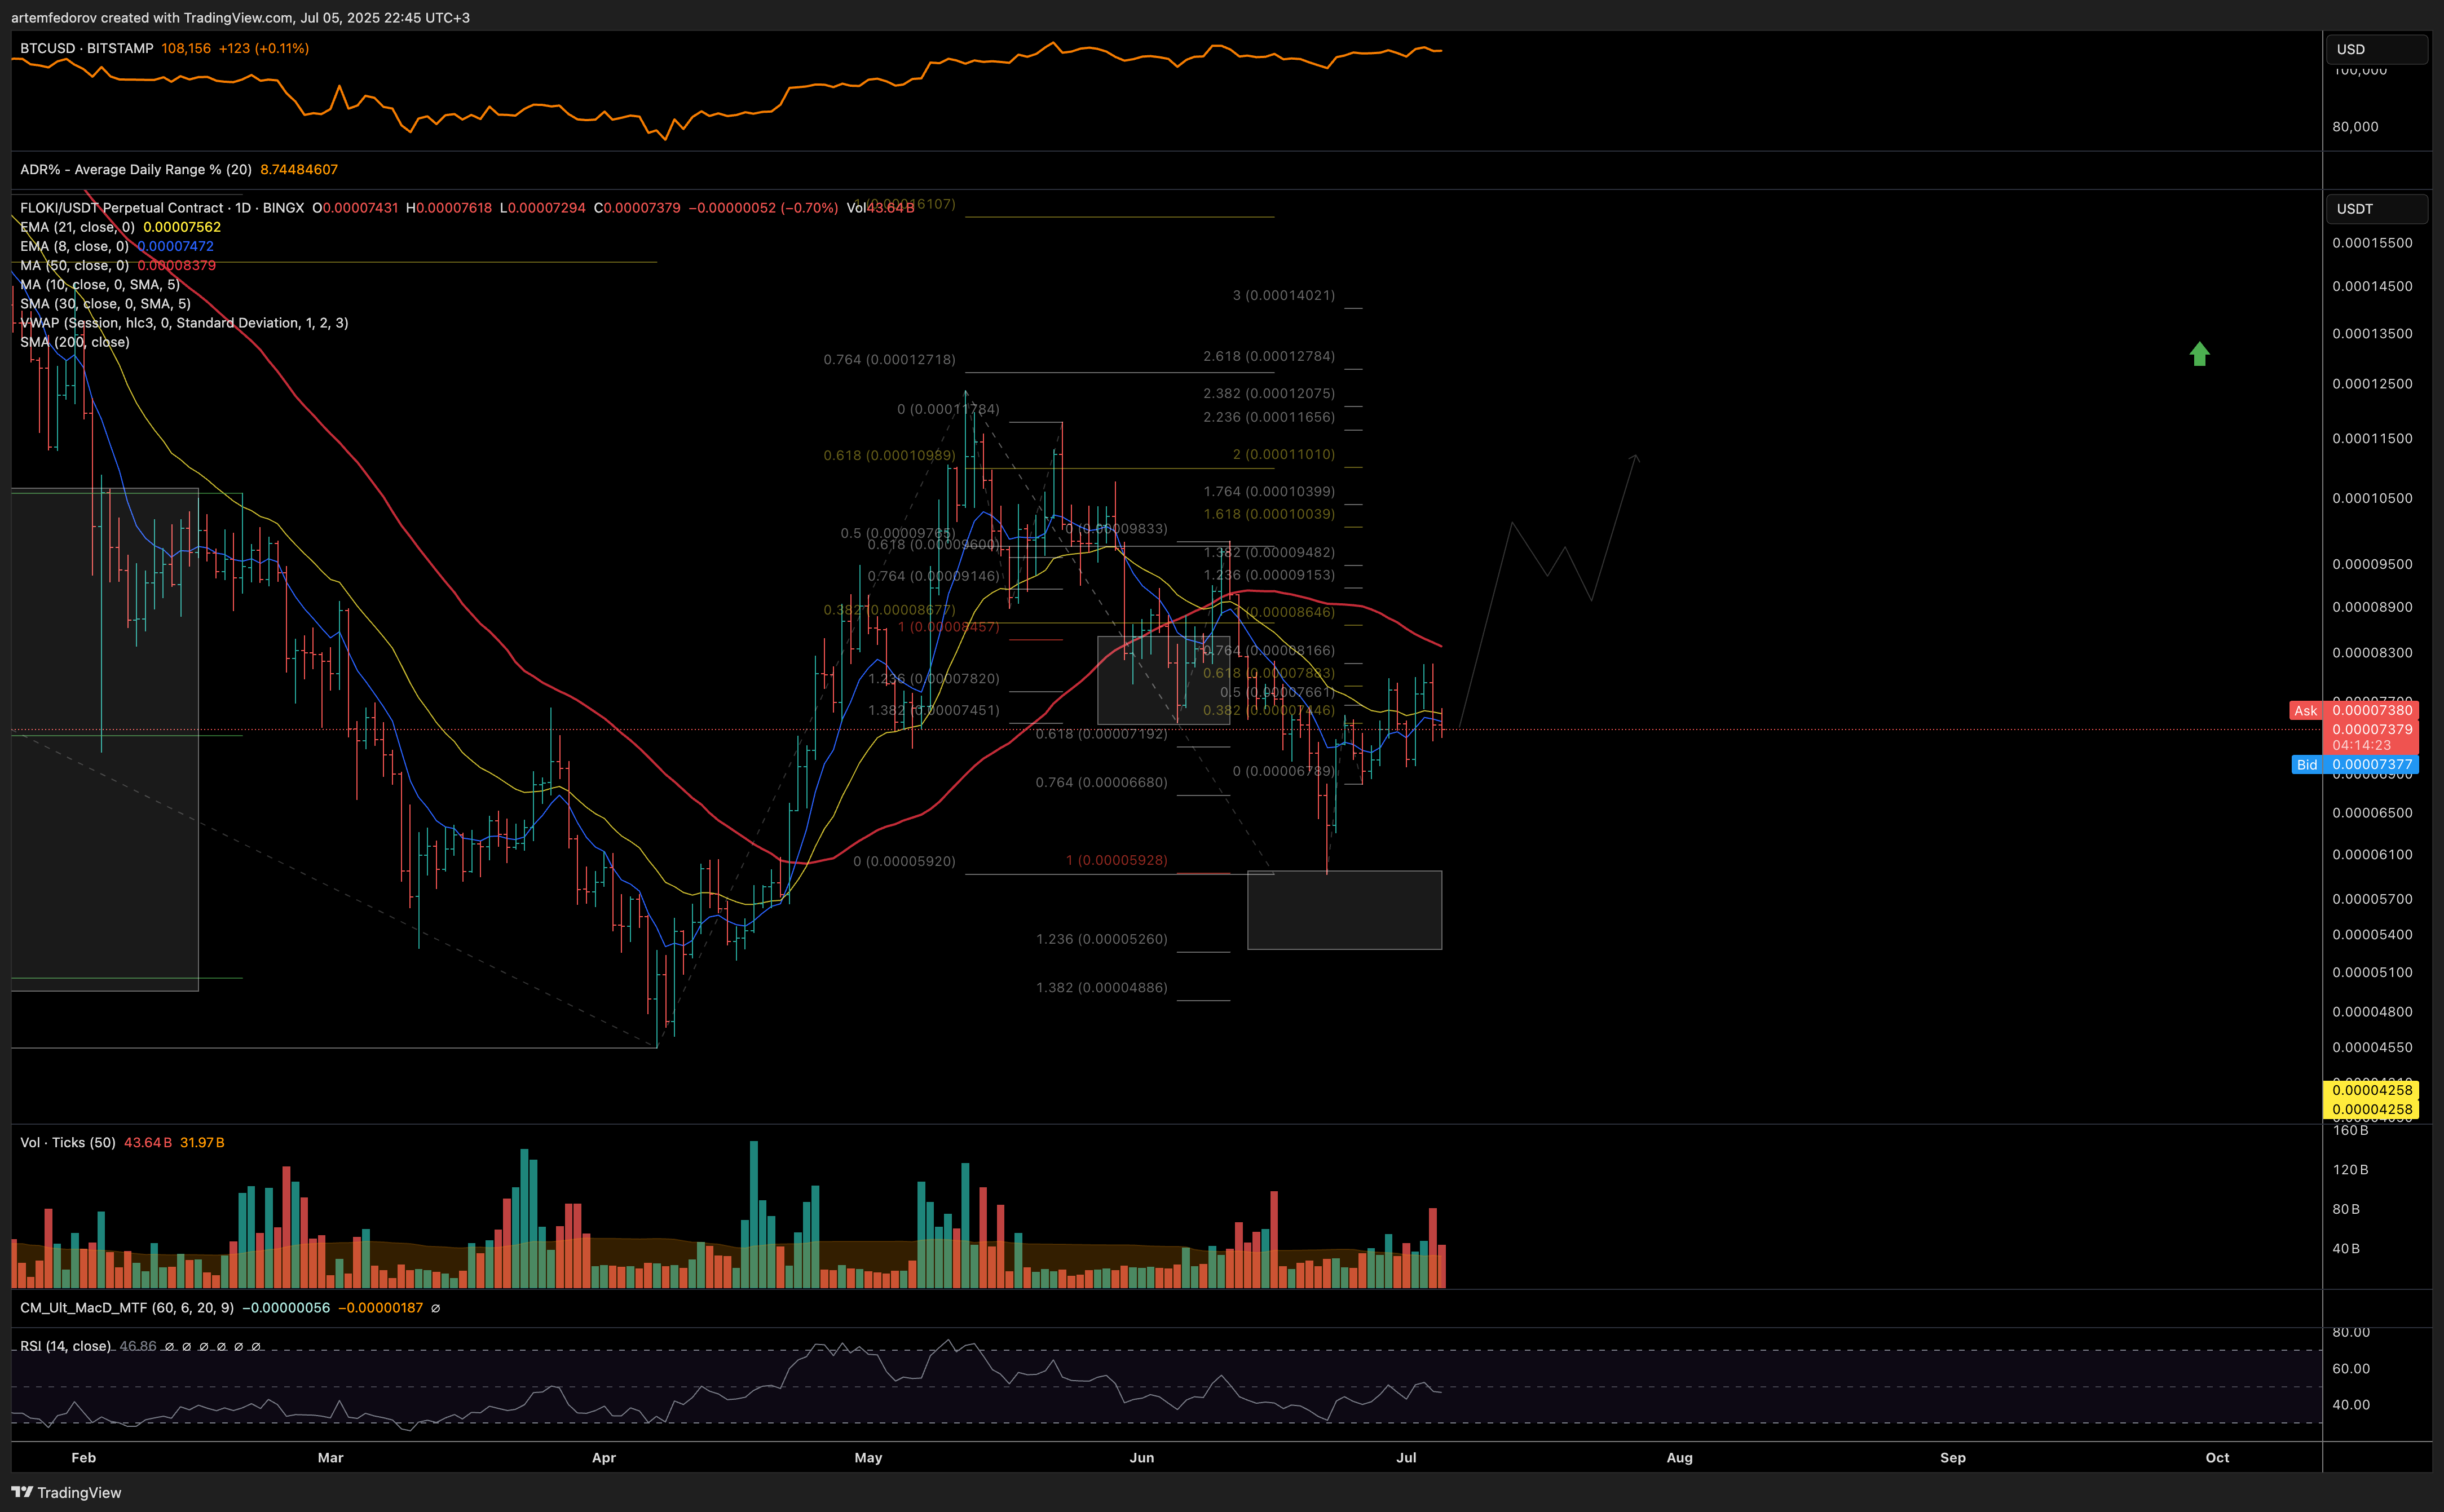Click the 0.00009500 price axis label
2444x1512 pixels.
tap(2372, 565)
